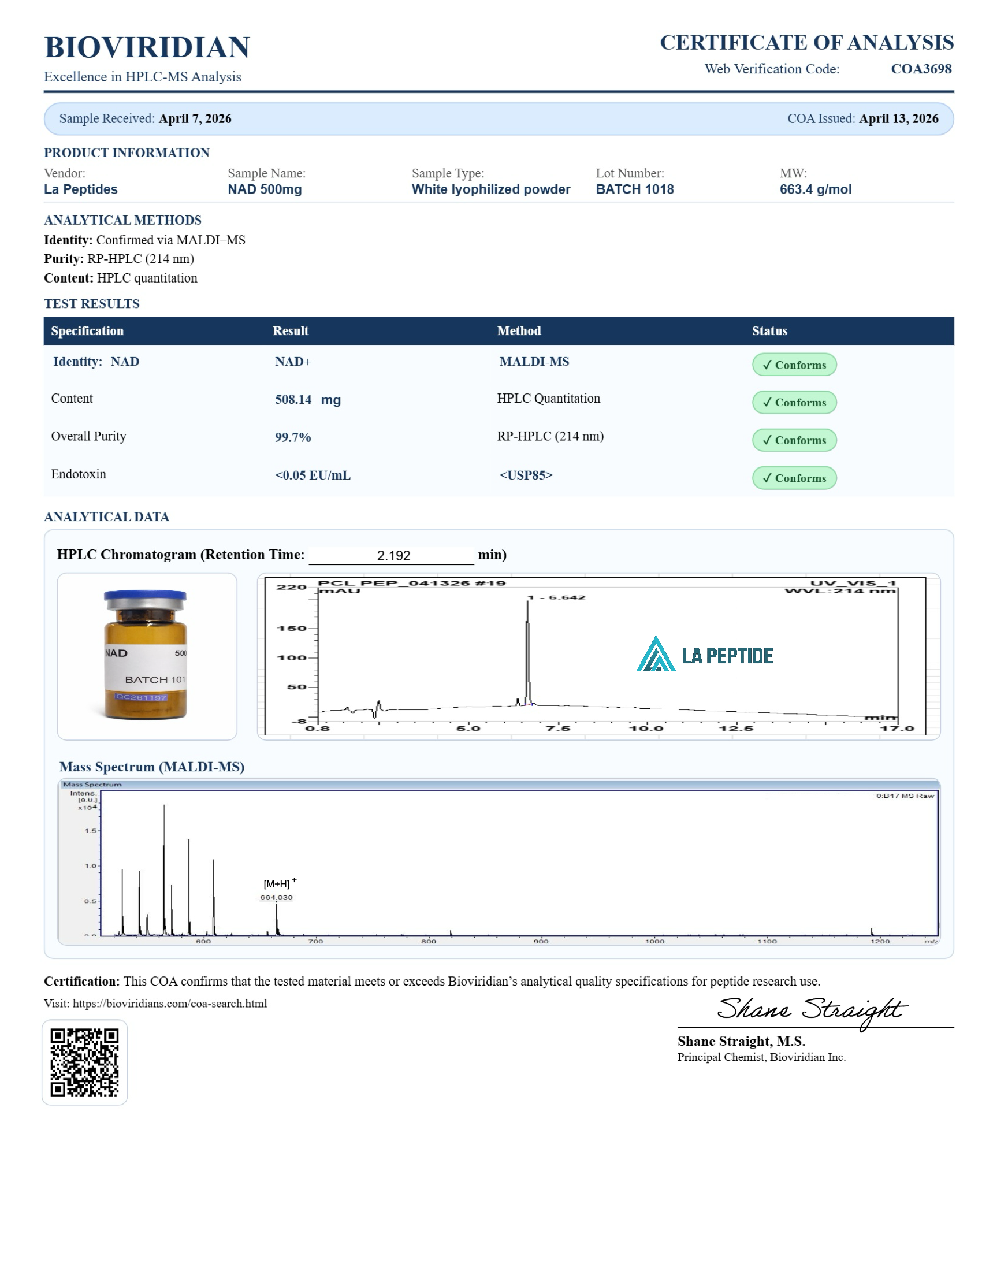Click the Conforms badge for Identity row
982x1271 pixels.
(794, 365)
